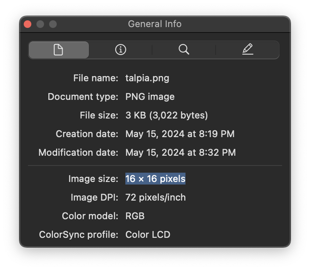310x270 pixels.
Task: Click the General Info window title
Action: (x=155, y=24)
